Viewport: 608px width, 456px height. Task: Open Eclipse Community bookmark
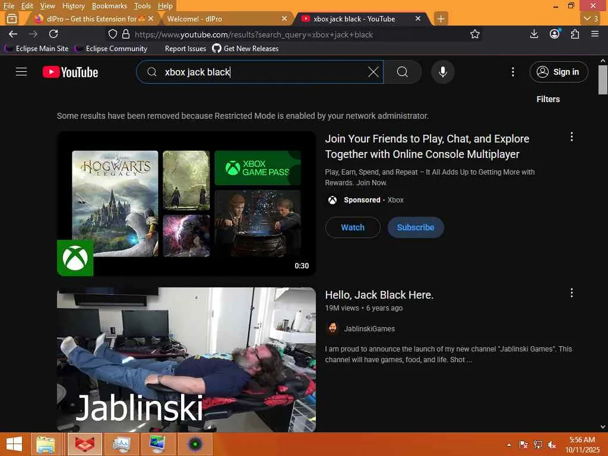coord(111,49)
